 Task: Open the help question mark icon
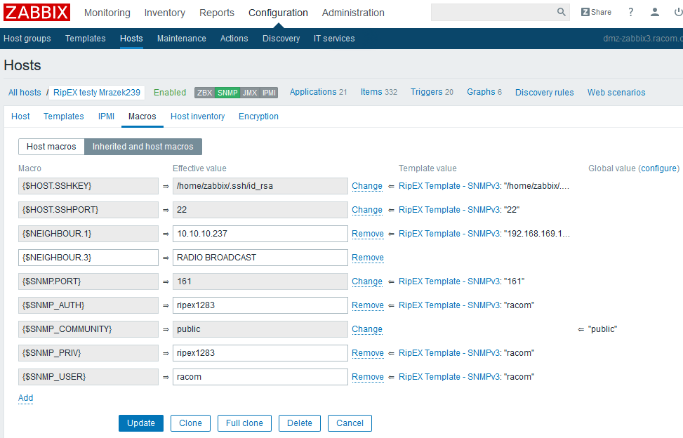click(x=630, y=12)
